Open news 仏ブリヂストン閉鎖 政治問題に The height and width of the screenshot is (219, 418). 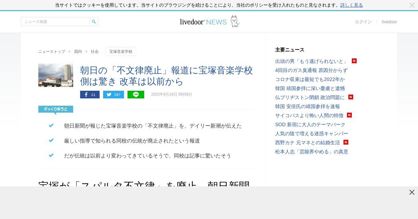click(x=310, y=97)
